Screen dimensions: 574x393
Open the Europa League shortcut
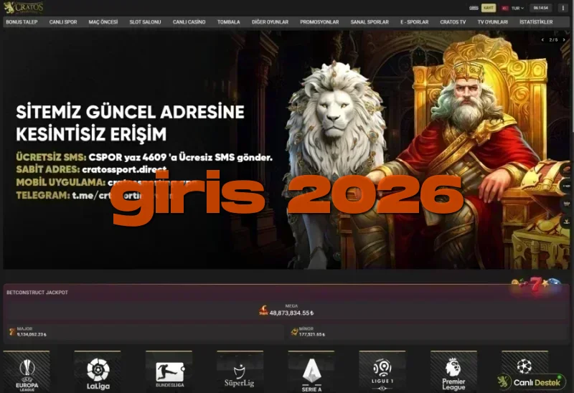point(27,371)
